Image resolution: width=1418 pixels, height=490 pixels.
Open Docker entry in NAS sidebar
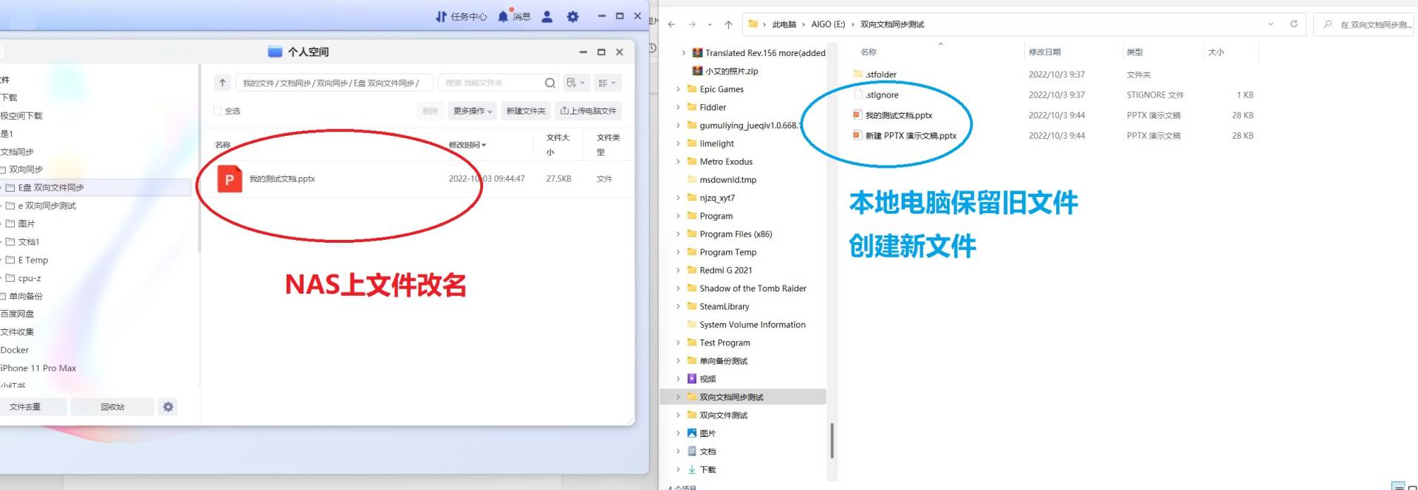pos(15,350)
